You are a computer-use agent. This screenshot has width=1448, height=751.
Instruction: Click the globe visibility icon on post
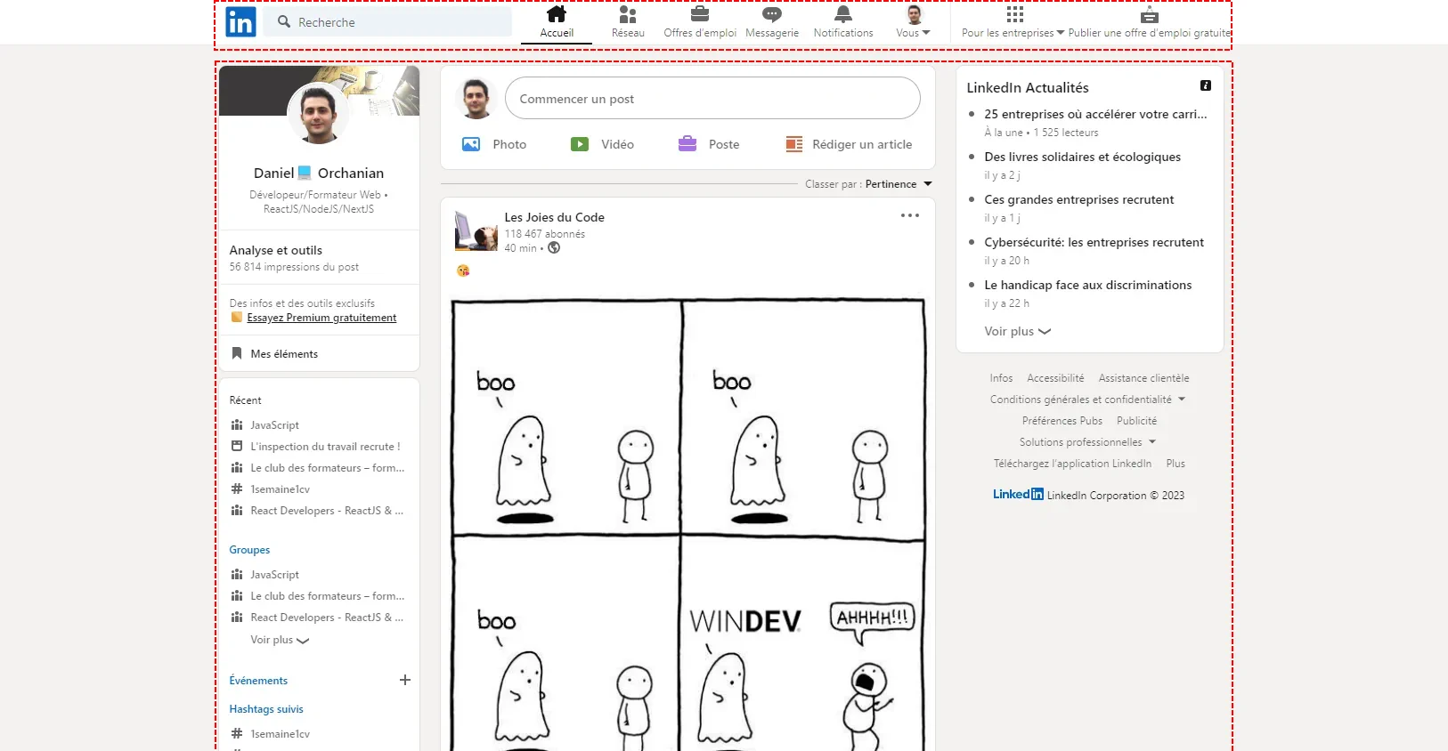(554, 248)
